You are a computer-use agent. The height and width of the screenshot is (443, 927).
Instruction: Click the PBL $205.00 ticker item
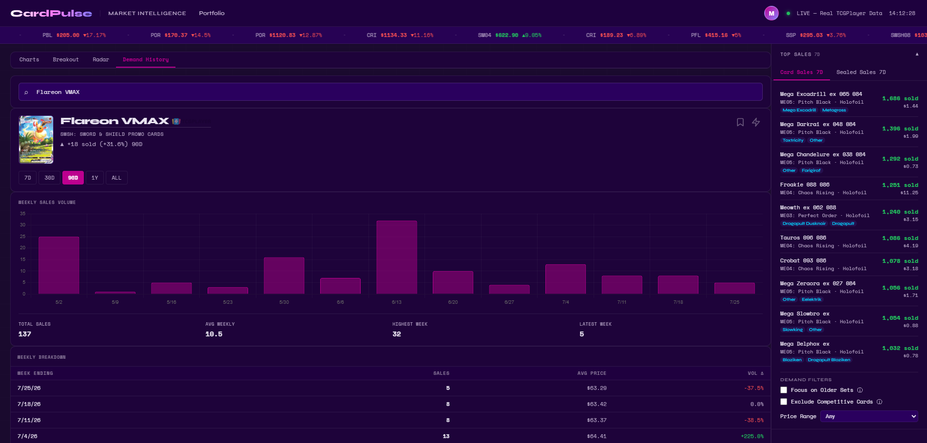74,35
